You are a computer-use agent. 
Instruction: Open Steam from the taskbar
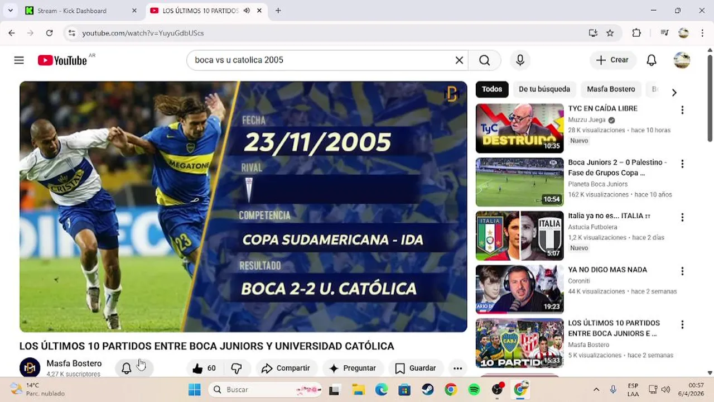[427, 390]
